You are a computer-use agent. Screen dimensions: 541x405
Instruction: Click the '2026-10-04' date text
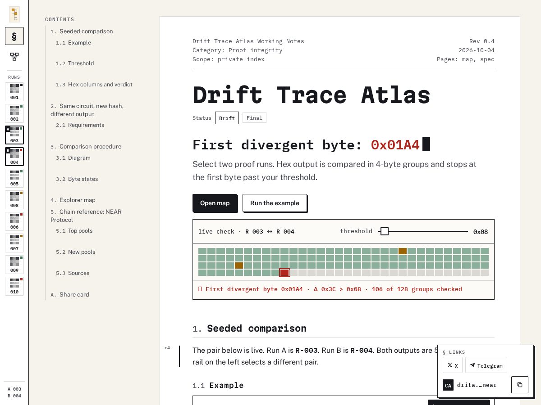(x=477, y=50)
